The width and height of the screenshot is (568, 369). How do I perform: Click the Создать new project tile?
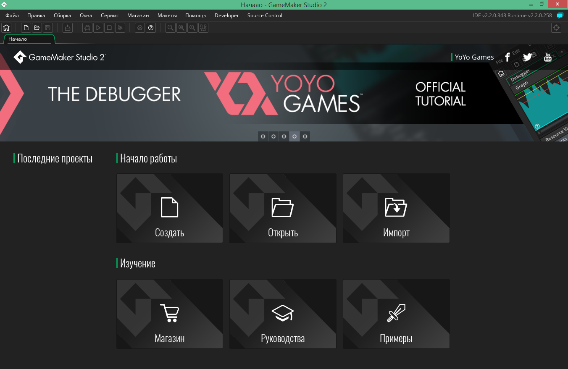[170, 208]
